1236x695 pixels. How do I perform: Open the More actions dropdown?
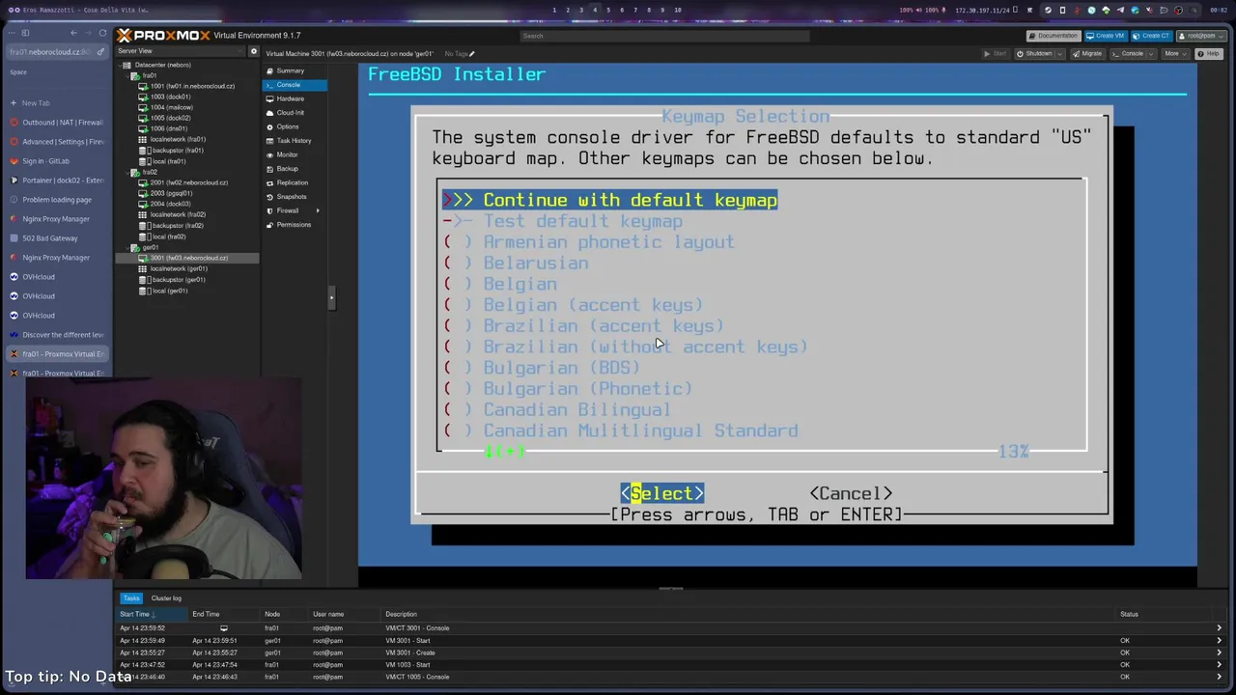1175,54
